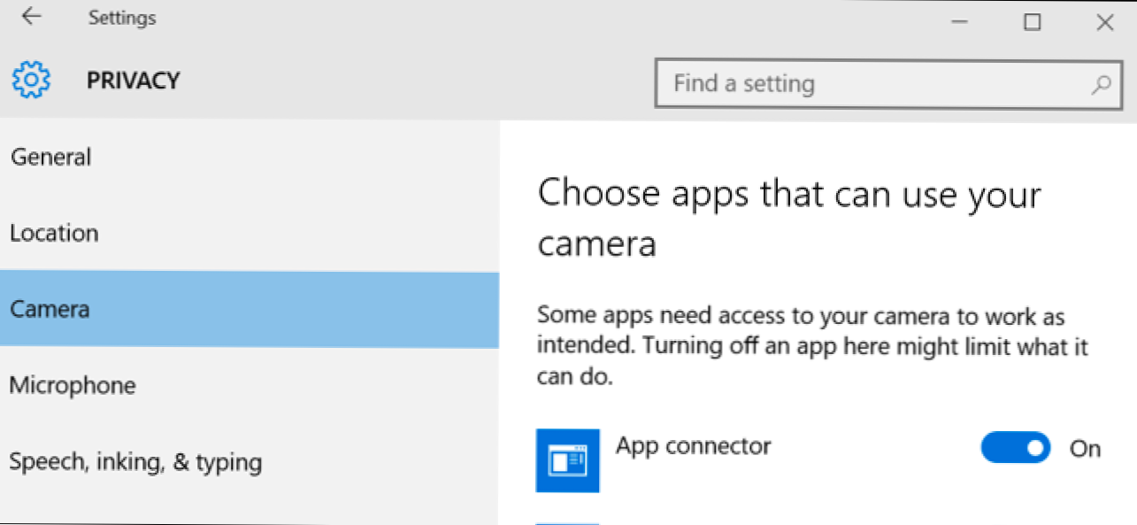The width and height of the screenshot is (1137, 525).
Task: Open Microphone privacy settings
Action: (x=73, y=386)
